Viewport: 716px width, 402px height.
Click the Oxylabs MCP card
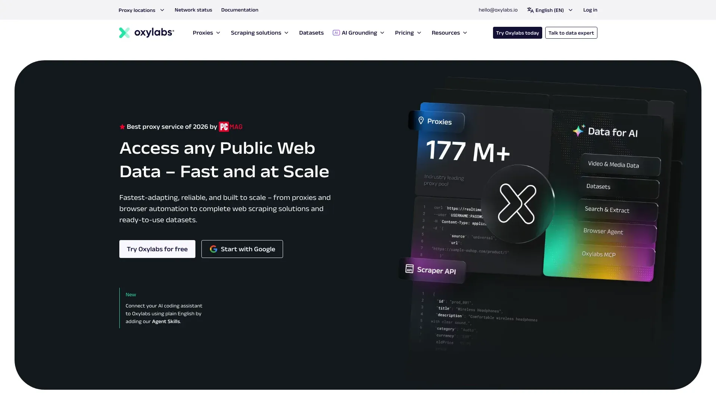[x=615, y=255]
